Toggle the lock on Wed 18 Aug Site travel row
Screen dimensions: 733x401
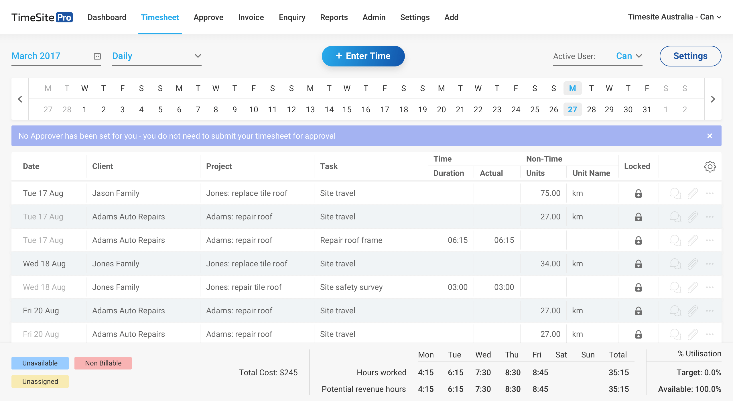coord(638,264)
